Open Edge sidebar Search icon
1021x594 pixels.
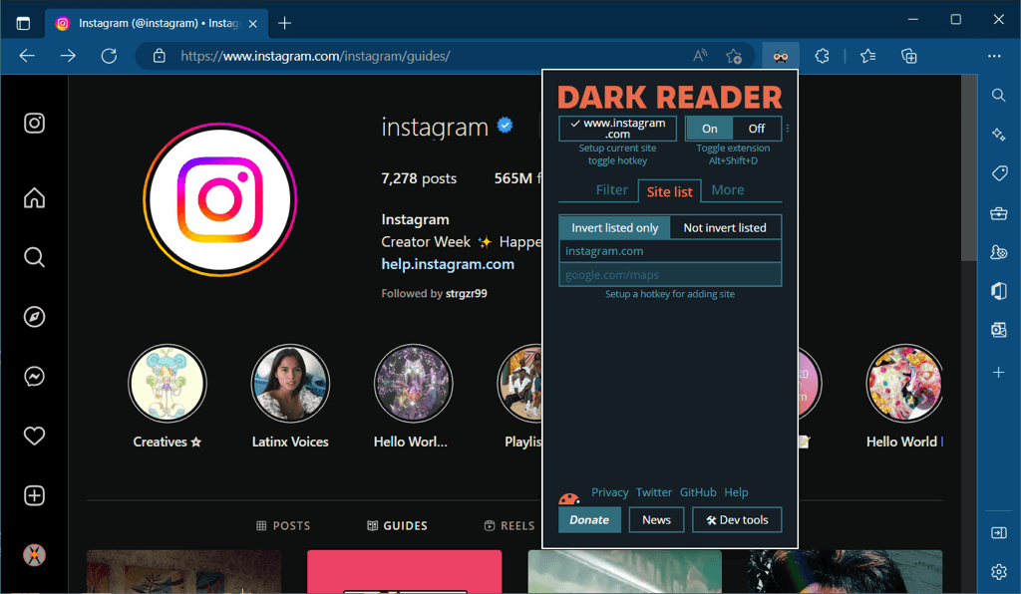point(999,96)
